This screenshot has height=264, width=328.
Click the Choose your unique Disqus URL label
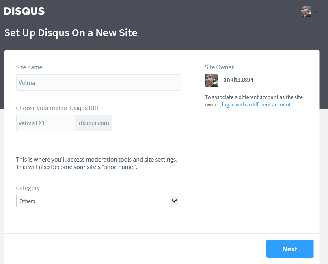coord(58,108)
